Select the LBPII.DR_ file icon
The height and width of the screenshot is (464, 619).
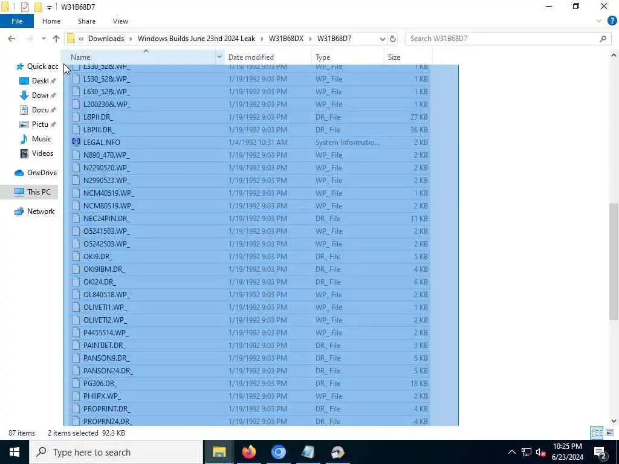point(76,117)
